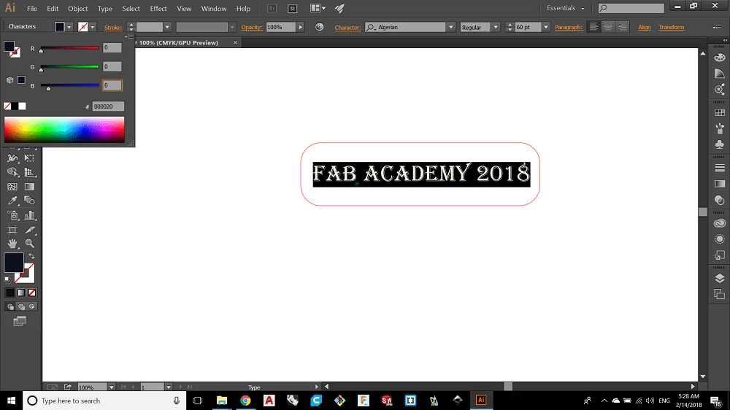Click the Stroke link in control bar
Image resolution: width=730 pixels, height=410 pixels.
[x=113, y=28]
